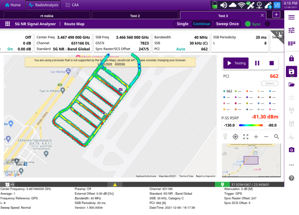This screenshot has height=215, width=299.
Task: Open the log list icon showing +9
Action: tap(9, 184)
